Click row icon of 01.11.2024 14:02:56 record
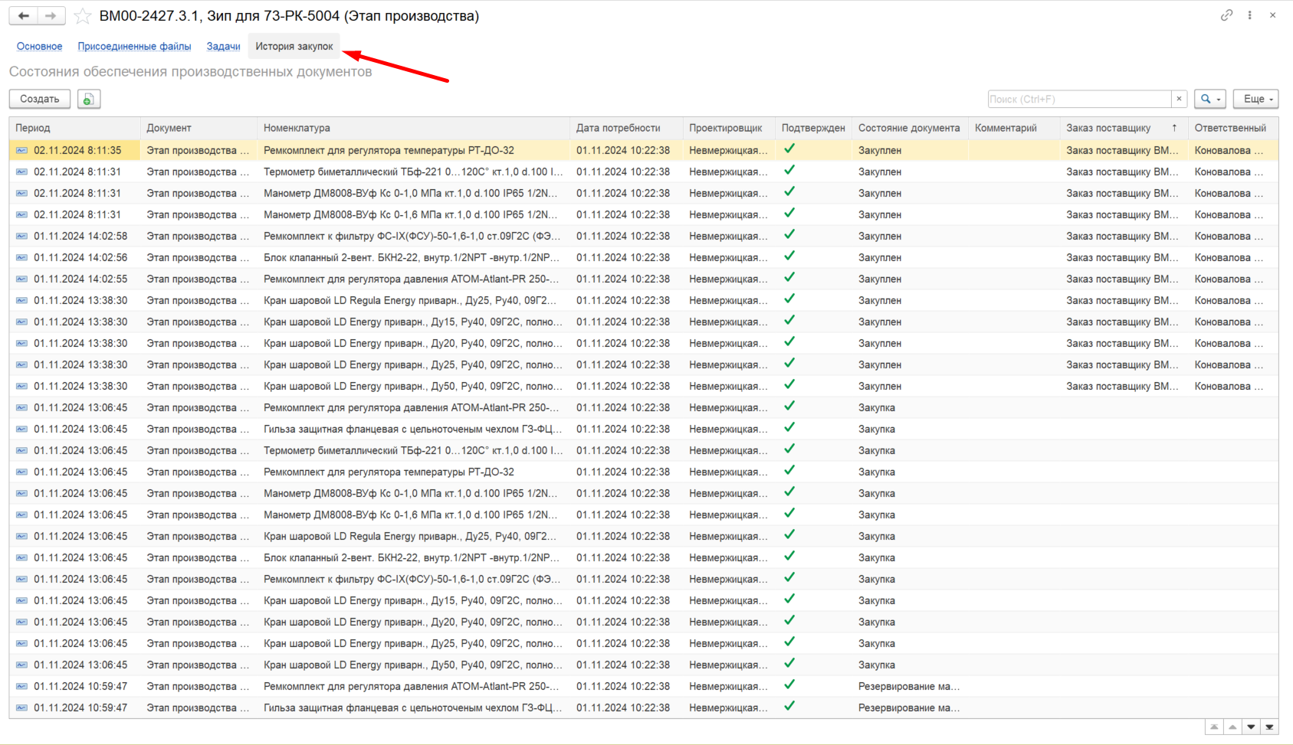The image size is (1293, 745). pyautogui.click(x=21, y=258)
